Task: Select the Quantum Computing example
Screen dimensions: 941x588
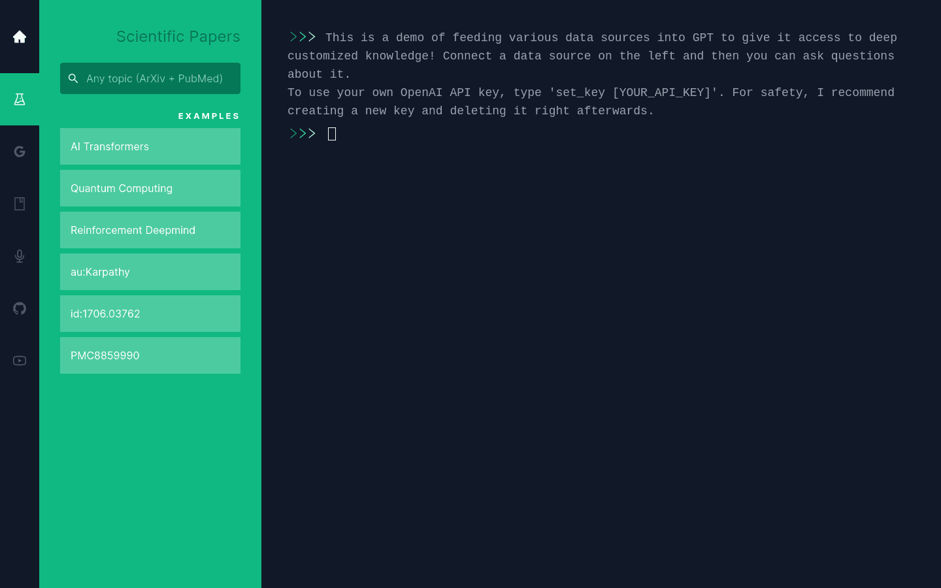Action: pyautogui.click(x=150, y=188)
